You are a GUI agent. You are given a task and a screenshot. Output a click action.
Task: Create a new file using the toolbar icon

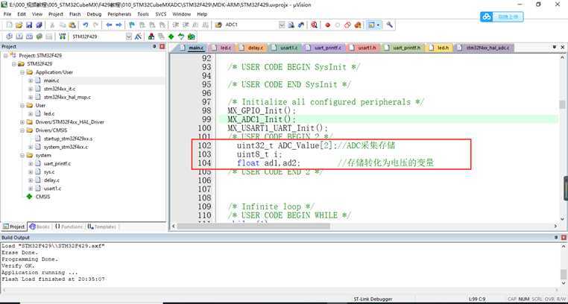[x=10, y=25]
